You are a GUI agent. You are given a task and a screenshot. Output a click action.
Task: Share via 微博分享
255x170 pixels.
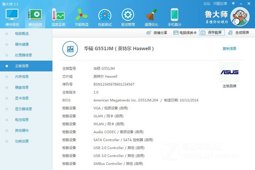click(157, 33)
